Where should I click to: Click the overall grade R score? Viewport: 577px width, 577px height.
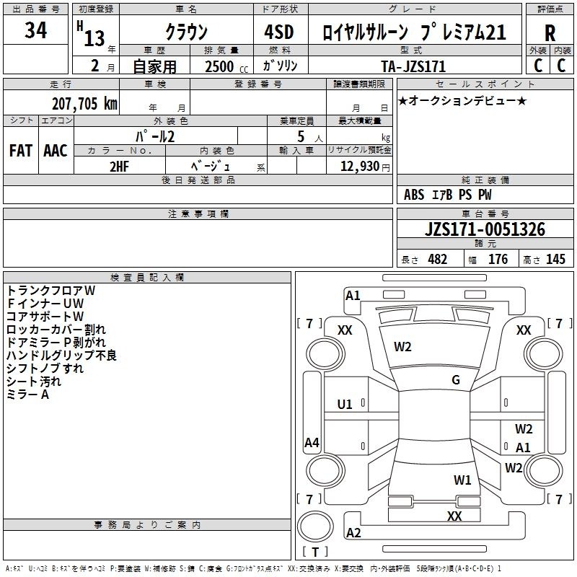click(550, 32)
